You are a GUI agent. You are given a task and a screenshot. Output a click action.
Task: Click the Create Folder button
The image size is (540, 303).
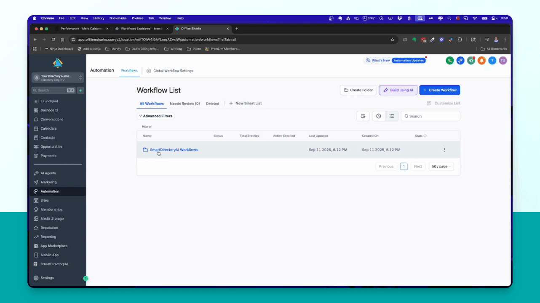pos(358,90)
